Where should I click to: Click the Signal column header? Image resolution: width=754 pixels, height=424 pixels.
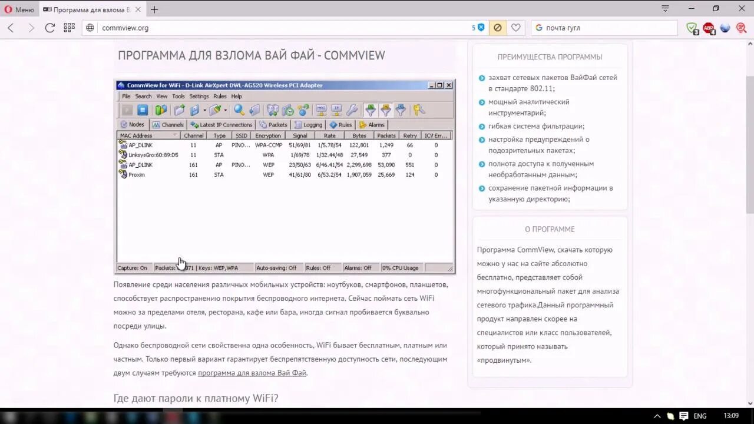[x=300, y=135]
